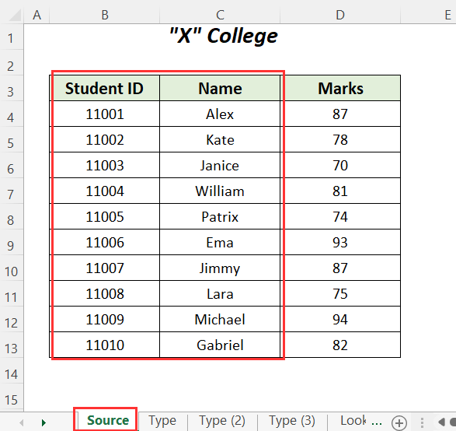Image resolution: width=456 pixels, height=431 pixels.
Task: Select cell with ID 11007
Action: click(105, 268)
